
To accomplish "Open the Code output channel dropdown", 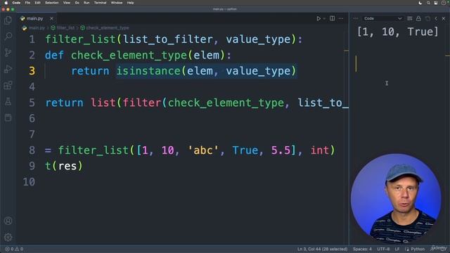I will 382,18.
